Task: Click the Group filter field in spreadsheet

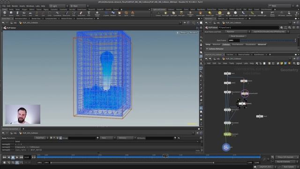Action: pyautogui.click(x=82, y=138)
